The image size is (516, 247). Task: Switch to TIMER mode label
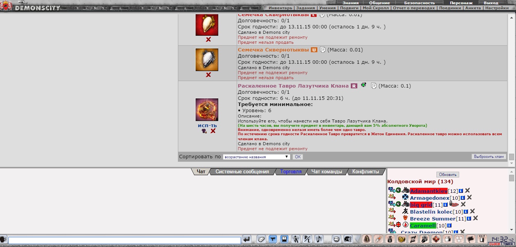[x=508, y=244]
